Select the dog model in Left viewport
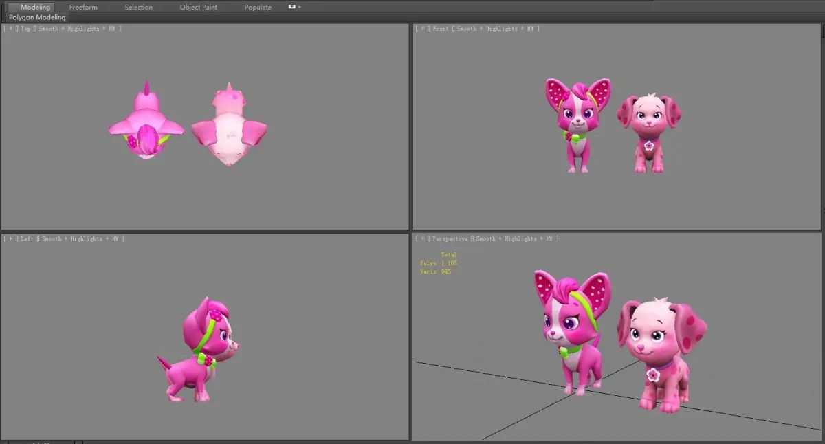 tap(199, 351)
